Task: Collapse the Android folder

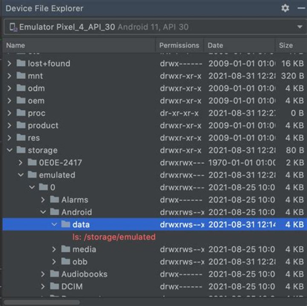Action: click(x=43, y=212)
